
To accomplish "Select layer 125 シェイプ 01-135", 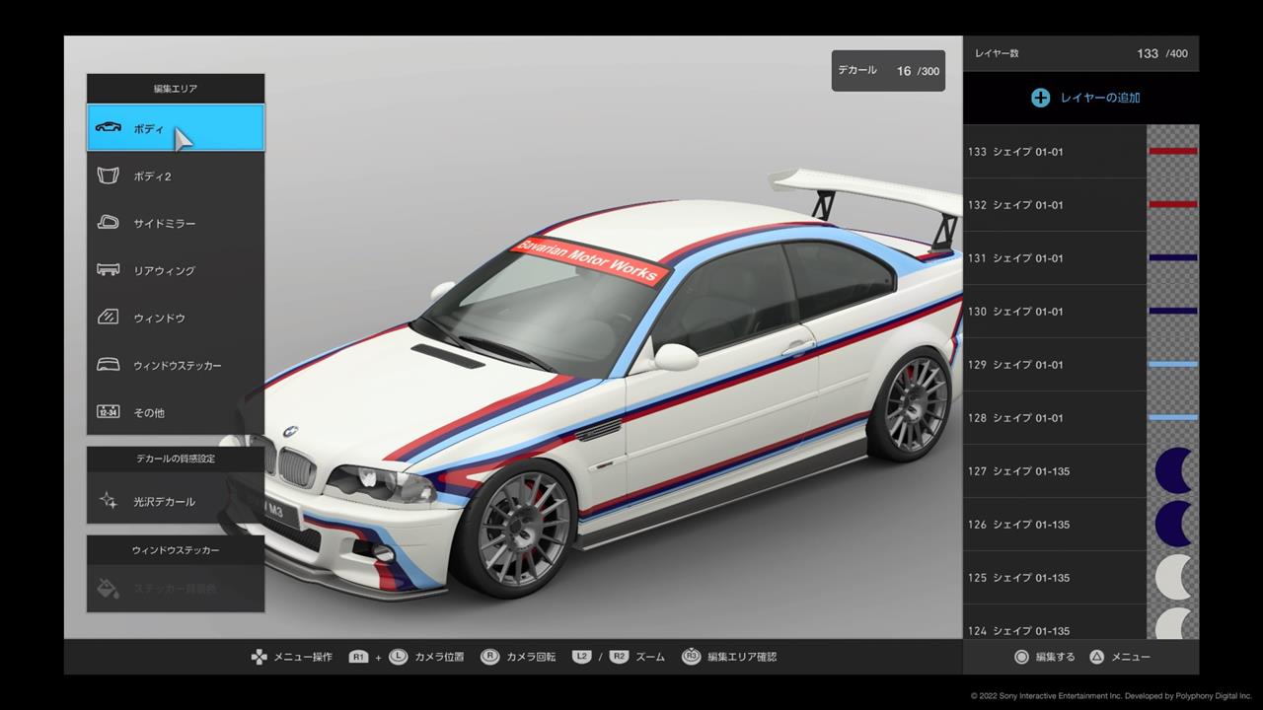I will [1081, 578].
